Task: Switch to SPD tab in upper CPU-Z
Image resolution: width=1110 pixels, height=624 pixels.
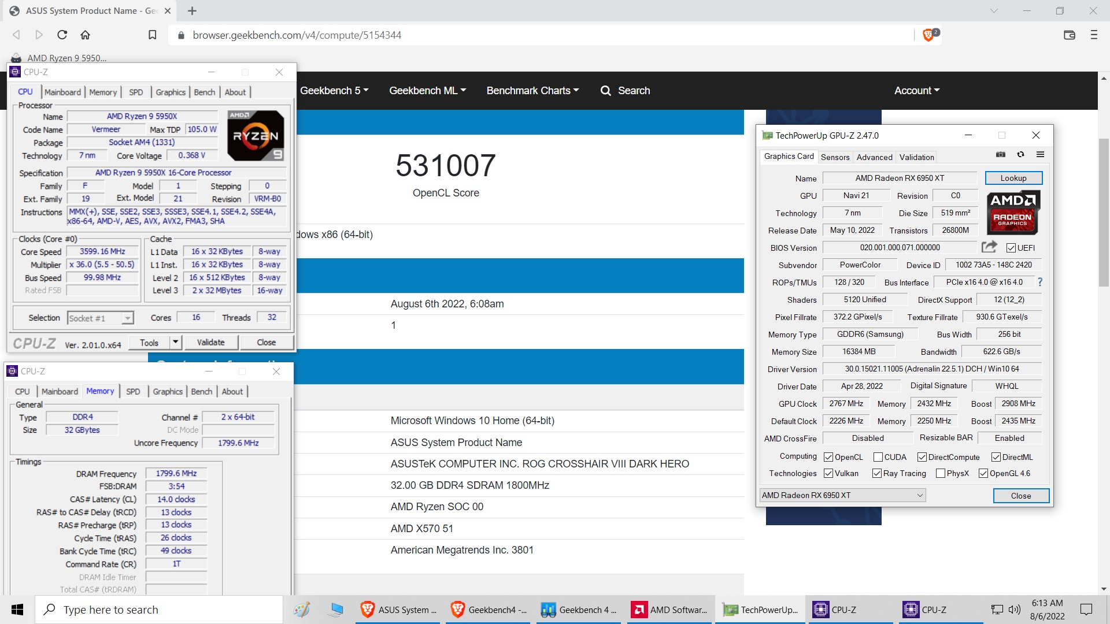Action: tap(136, 92)
